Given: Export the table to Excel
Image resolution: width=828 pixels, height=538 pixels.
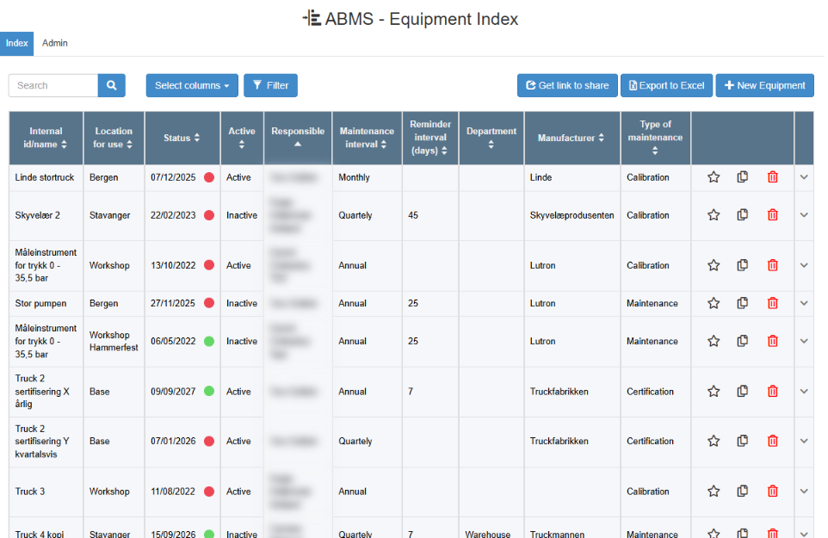Looking at the screenshot, I should tap(666, 85).
